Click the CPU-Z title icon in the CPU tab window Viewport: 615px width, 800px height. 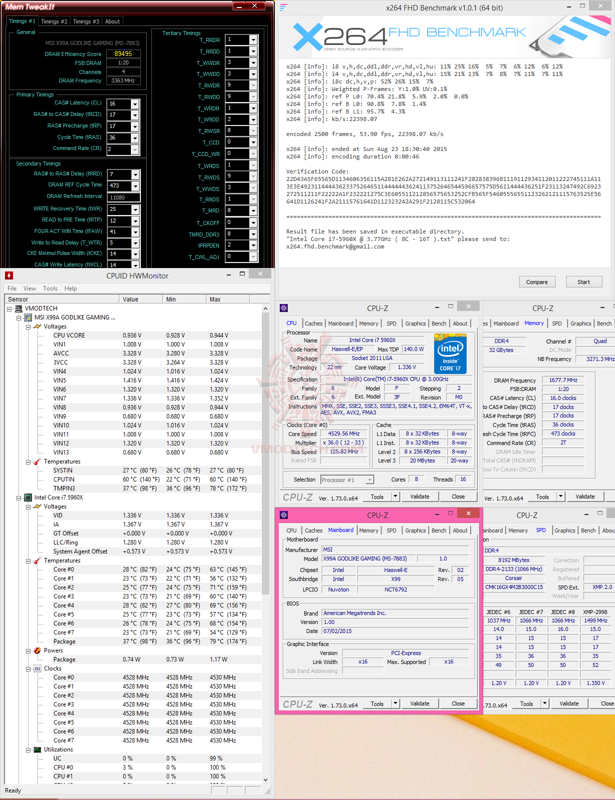point(284,308)
